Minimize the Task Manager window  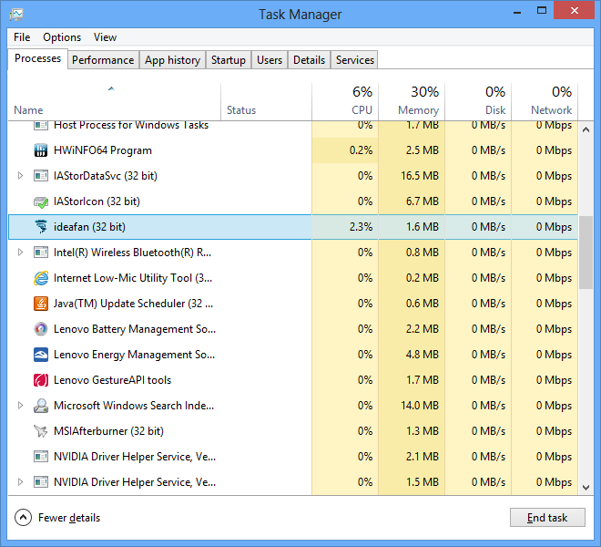pyautogui.click(x=517, y=11)
